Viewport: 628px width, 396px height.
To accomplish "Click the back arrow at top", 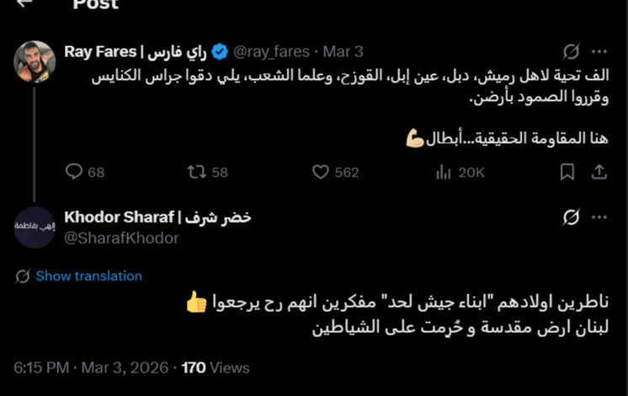I will [x=24, y=3].
